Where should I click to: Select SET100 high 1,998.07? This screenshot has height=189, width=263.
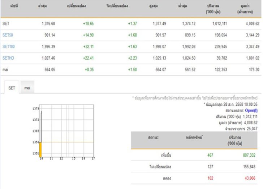[159, 47]
